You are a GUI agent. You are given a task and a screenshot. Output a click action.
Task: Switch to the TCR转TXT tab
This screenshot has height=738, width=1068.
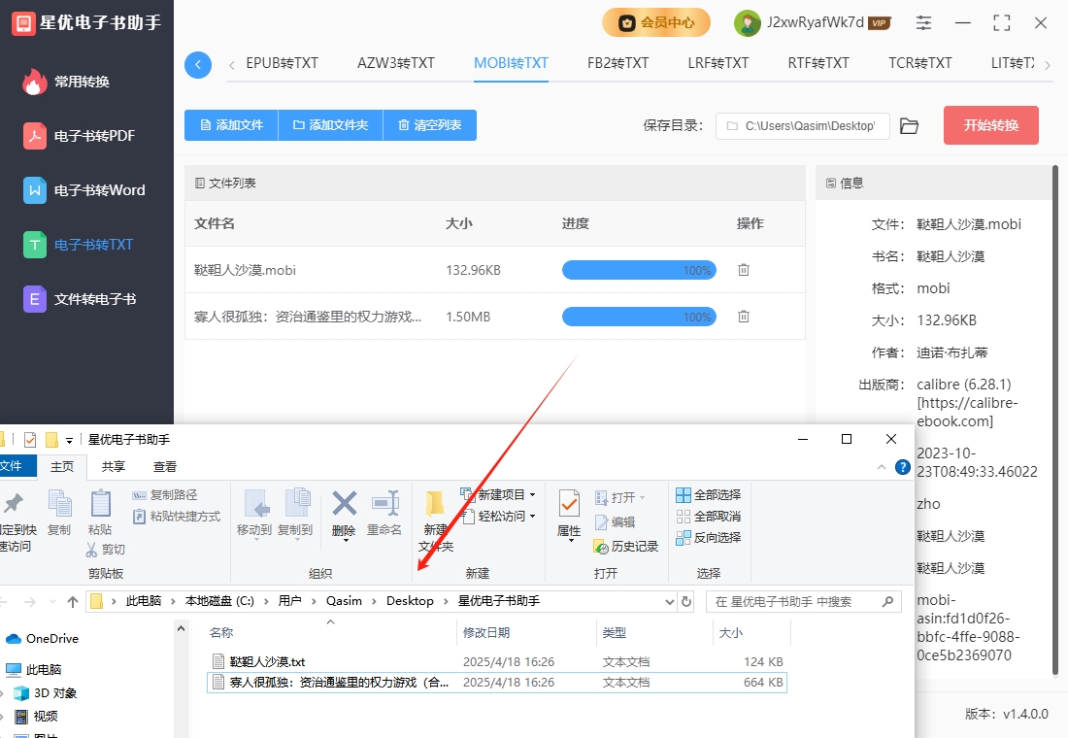point(919,63)
